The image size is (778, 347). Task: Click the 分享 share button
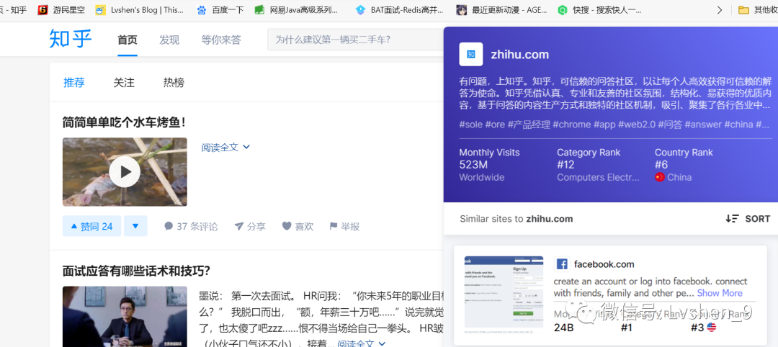click(x=250, y=227)
